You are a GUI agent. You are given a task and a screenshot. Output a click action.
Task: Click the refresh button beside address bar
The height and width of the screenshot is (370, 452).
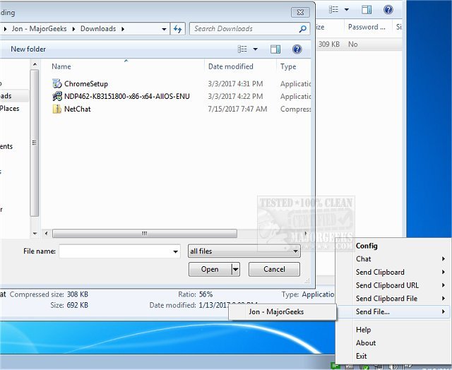tap(177, 29)
